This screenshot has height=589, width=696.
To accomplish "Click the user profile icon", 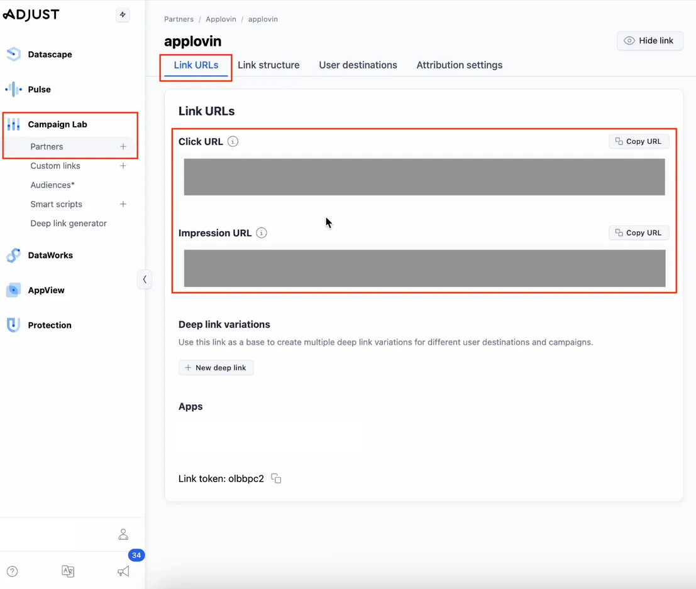I will click(123, 534).
